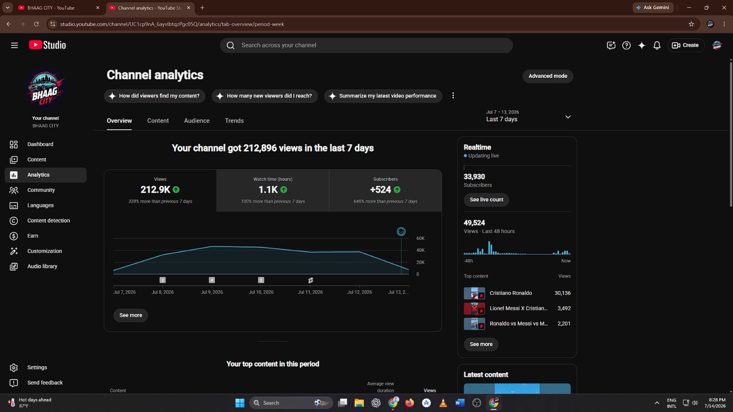
Task: Select Analytics in the sidebar
Action: pyautogui.click(x=45, y=175)
